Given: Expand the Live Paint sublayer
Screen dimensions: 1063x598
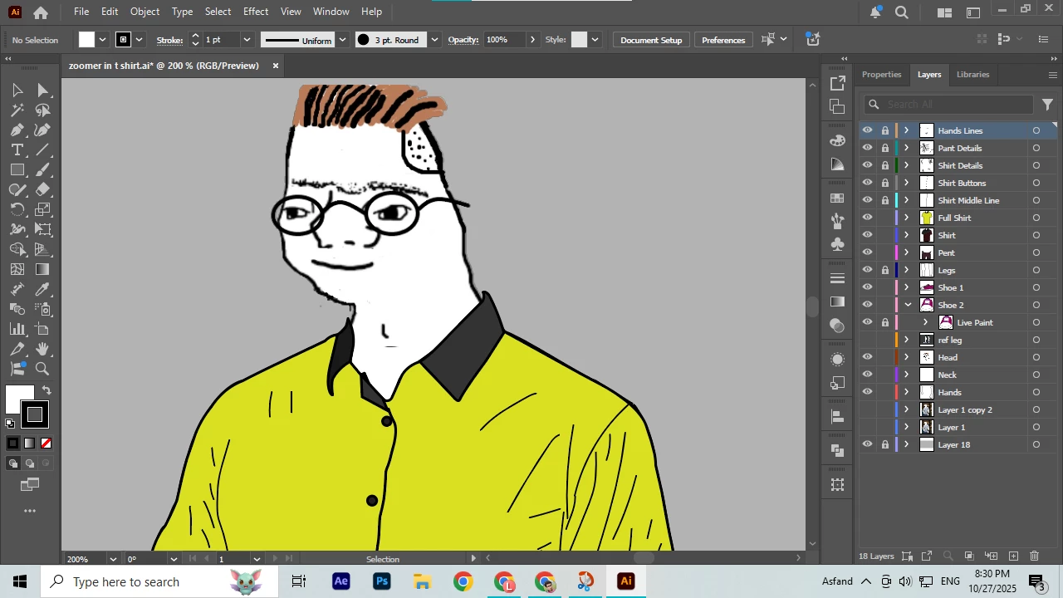Looking at the screenshot, I should click(925, 322).
